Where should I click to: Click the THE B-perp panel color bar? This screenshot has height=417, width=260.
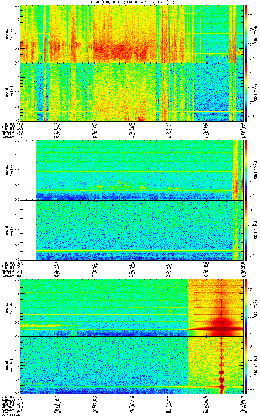246,308
